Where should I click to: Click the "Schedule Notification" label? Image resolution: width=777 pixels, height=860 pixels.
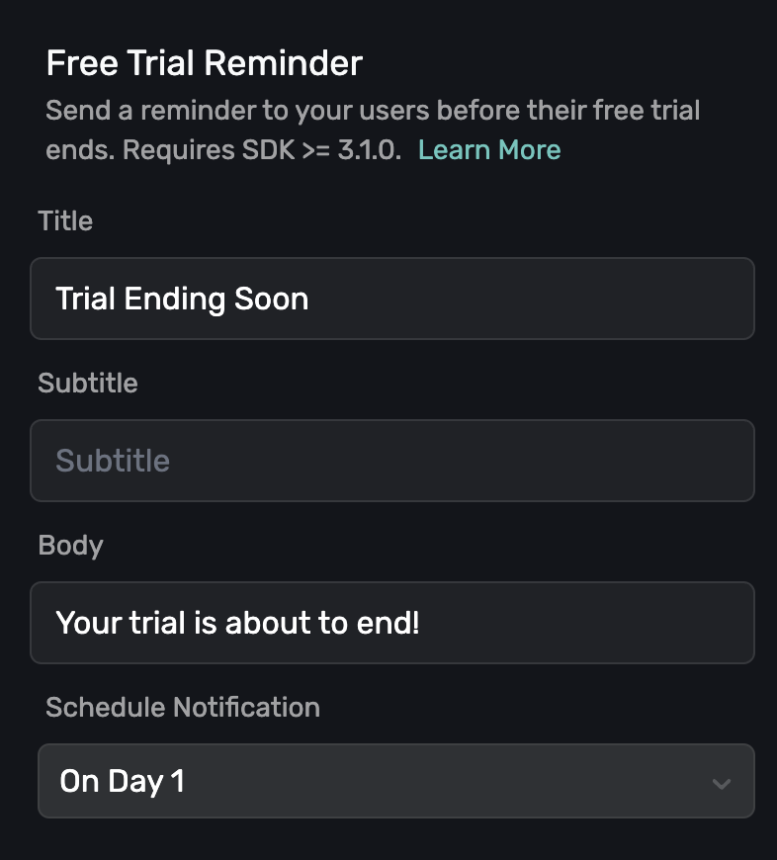(x=183, y=708)
